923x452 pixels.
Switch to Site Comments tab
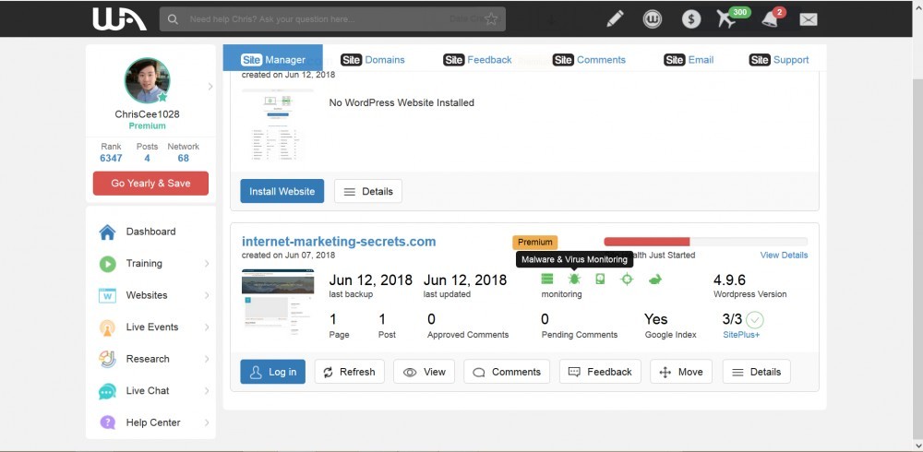(x=589, y=59)
